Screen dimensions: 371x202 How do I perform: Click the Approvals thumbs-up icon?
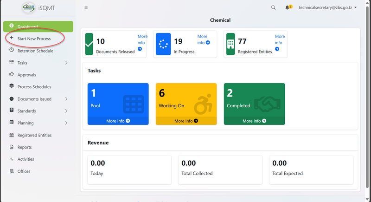[x=12, y=75]
